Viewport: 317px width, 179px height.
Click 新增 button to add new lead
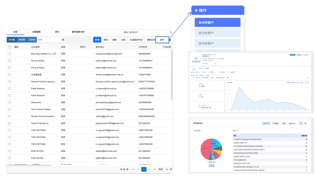coord(97,40)
